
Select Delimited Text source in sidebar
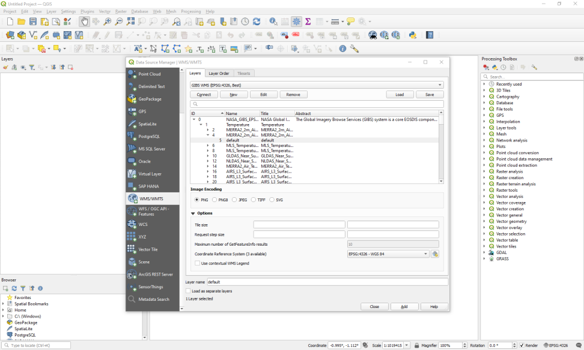tap(153, 86)
